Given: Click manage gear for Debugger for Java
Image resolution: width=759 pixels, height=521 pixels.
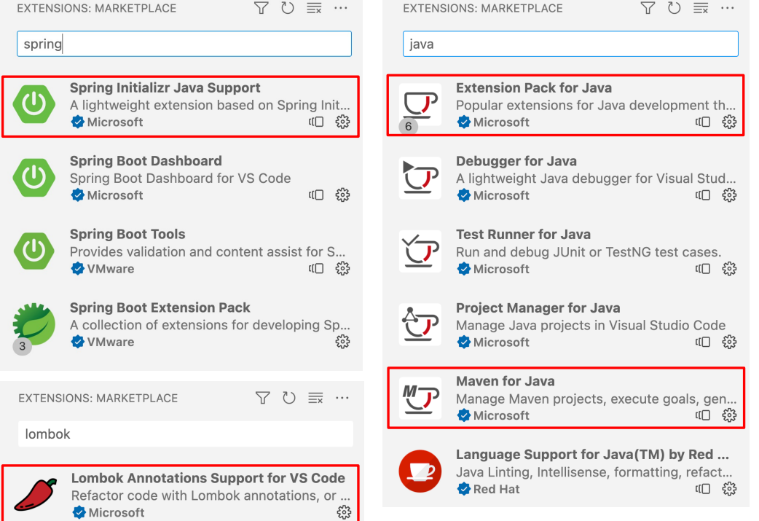Looking at the screenshot, I should pos(729,195).
